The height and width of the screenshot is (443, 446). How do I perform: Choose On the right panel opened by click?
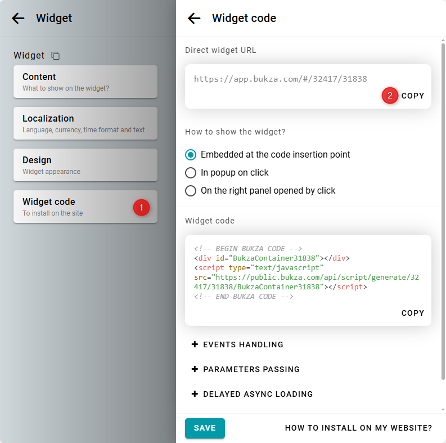click(191, 190)
